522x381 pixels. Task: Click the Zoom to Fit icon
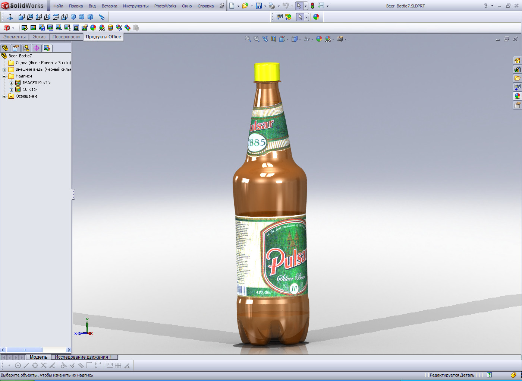pyautogui.click(x=248, y=39)
